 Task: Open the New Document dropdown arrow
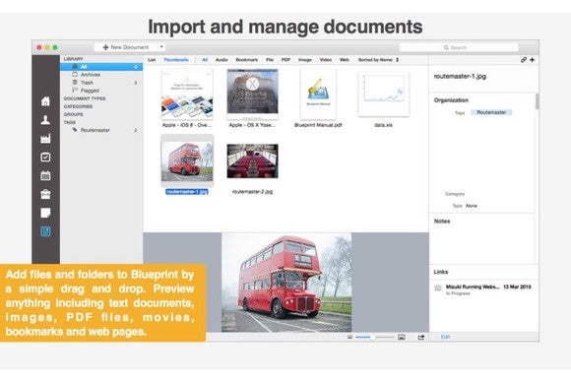(161, 47)
